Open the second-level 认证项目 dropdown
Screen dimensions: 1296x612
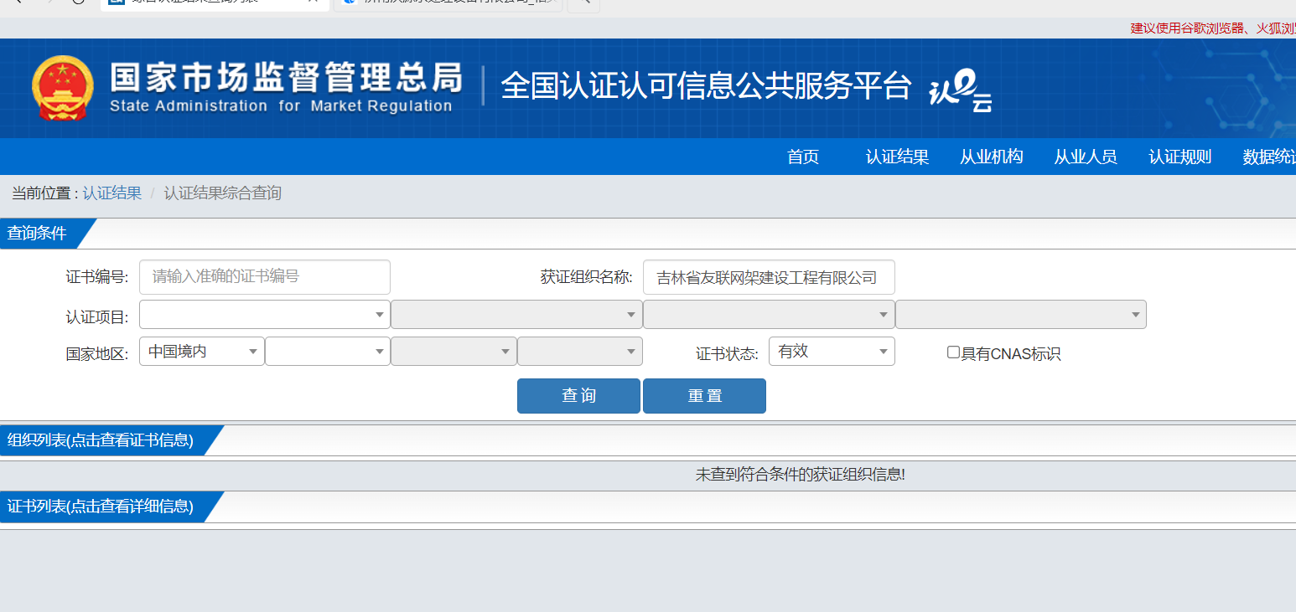tap(516, 315)
